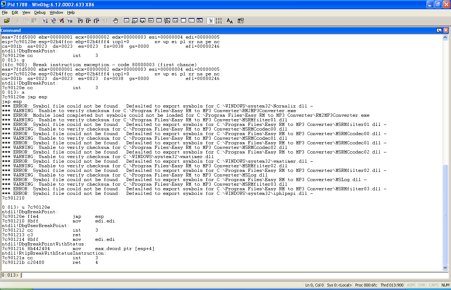Click the ASM status bar indicator

coord(411,285)
